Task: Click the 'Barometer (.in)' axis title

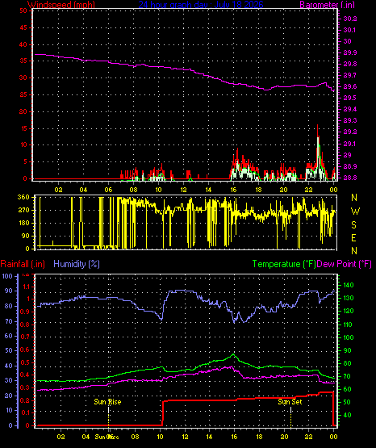Action: point(327,5)
